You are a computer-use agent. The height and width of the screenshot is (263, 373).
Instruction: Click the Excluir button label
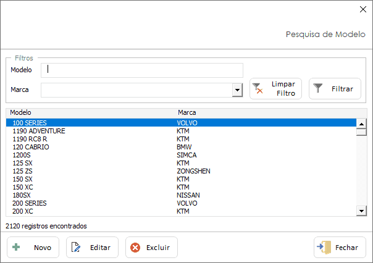(158, 248)
